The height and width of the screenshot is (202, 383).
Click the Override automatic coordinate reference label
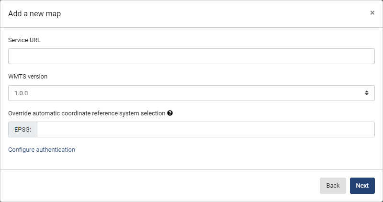pyautogui.click(x=87, y=113)
